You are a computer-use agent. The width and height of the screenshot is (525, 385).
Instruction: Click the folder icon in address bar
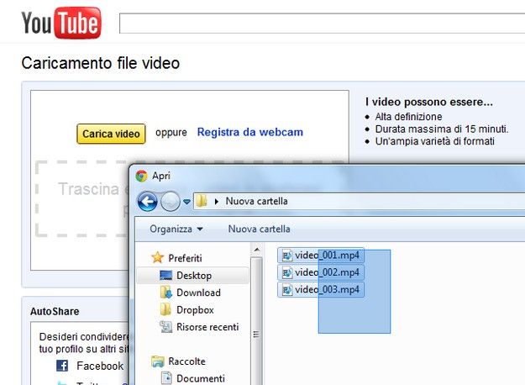[202, 201]
